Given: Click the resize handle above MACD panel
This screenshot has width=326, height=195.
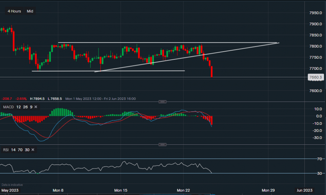Looking at the screenshot, I should click(162, 102).
